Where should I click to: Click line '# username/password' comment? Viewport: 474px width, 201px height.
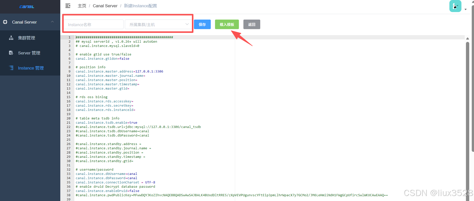tap(94, 169)
